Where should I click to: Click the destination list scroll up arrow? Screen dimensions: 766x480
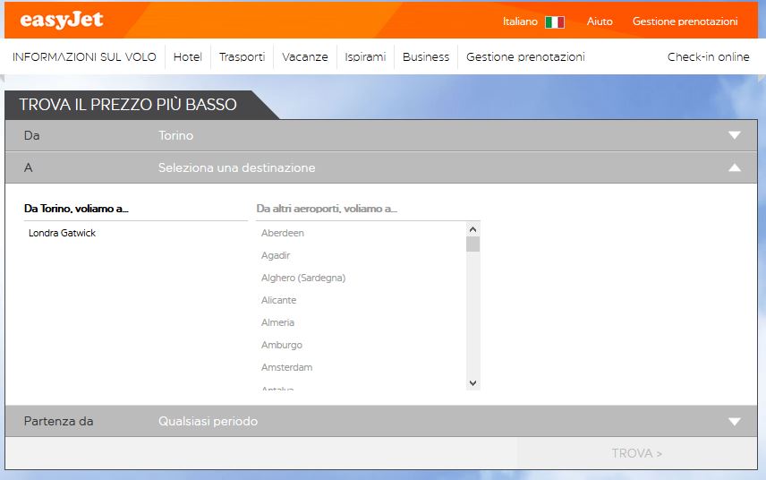click(x=472, y=229)
